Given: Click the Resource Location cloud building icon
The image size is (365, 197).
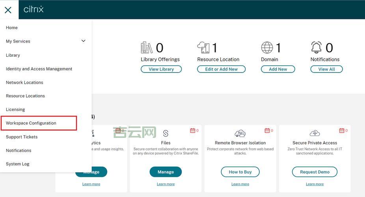Looking at the screenshot, I should [203, 48].
